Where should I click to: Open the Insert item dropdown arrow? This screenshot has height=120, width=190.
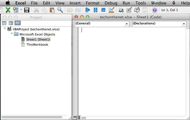21,10
